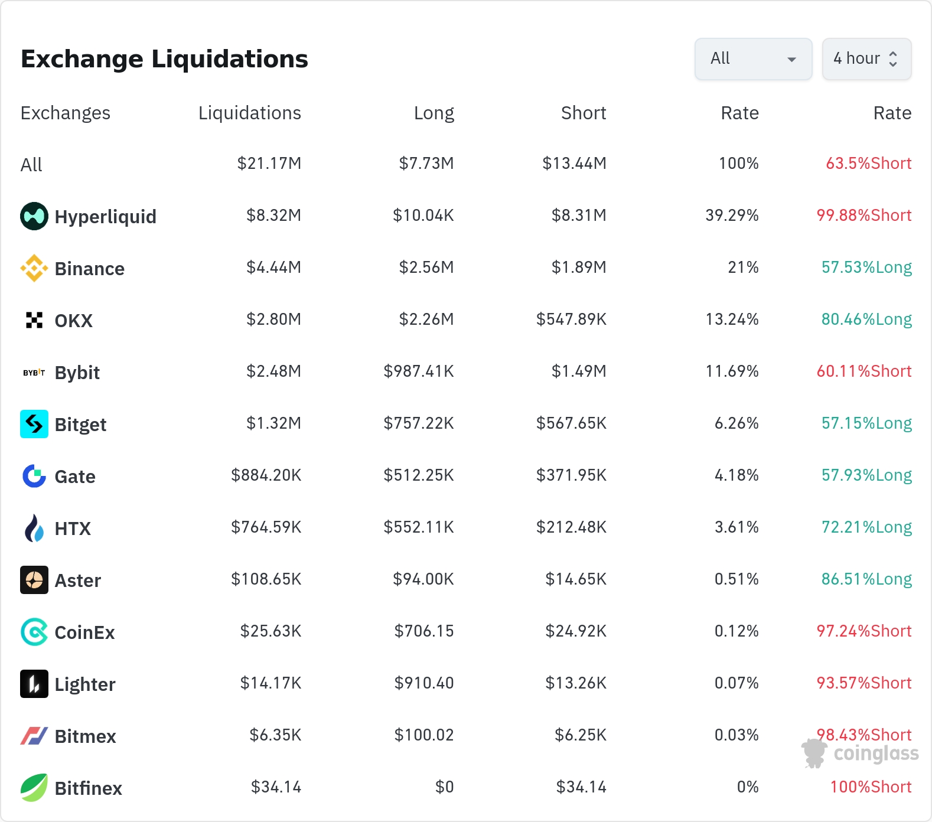Open the 4 hour timeframe selector

click(866, 59)
